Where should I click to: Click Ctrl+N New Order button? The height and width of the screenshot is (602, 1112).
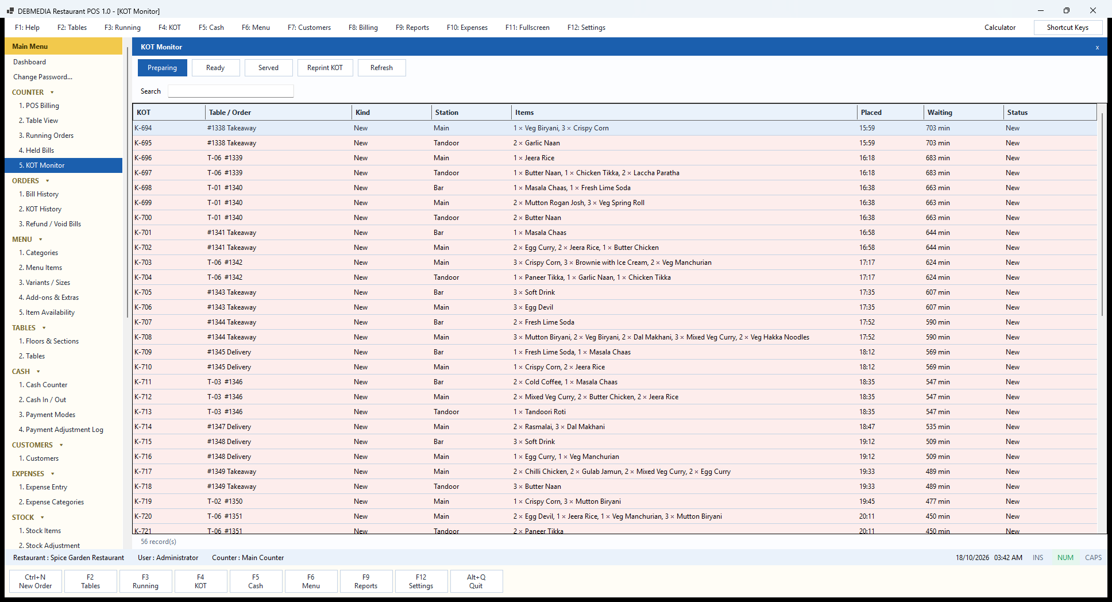pos(35,581)
